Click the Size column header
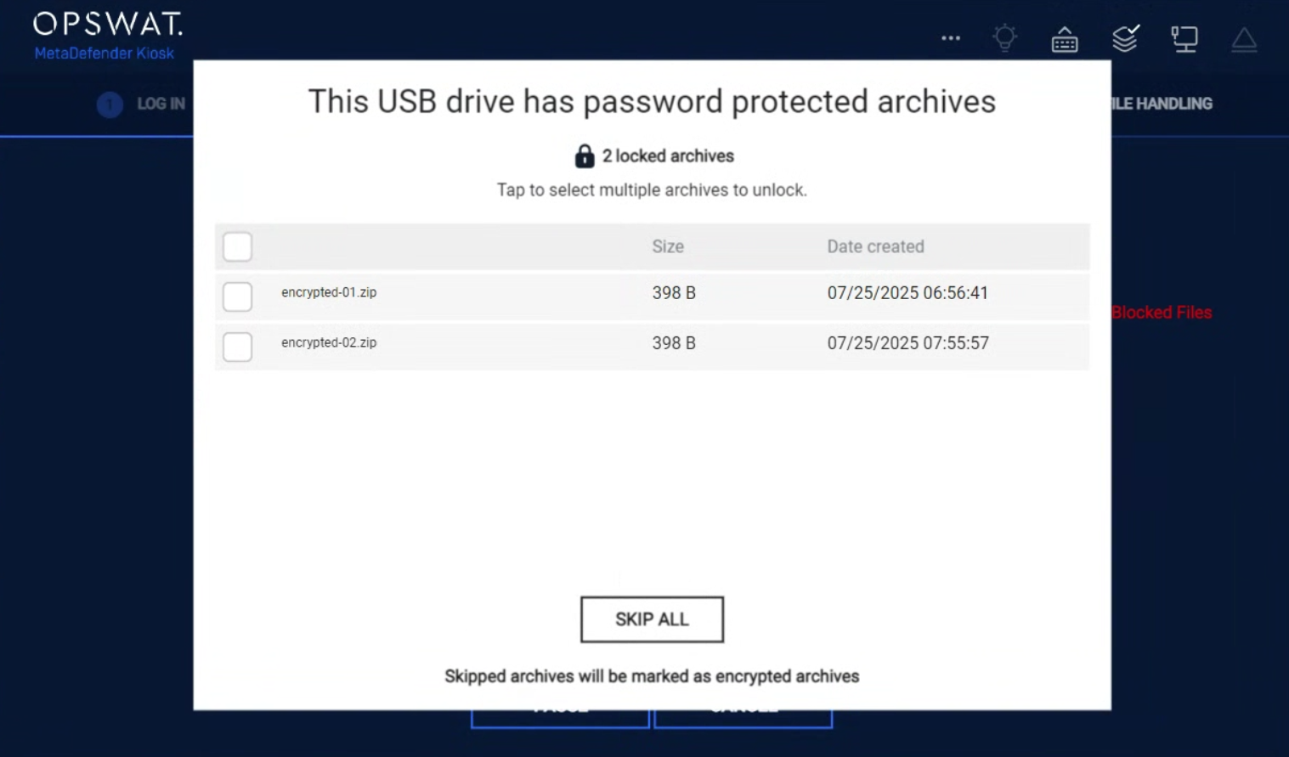 [668, 246]
